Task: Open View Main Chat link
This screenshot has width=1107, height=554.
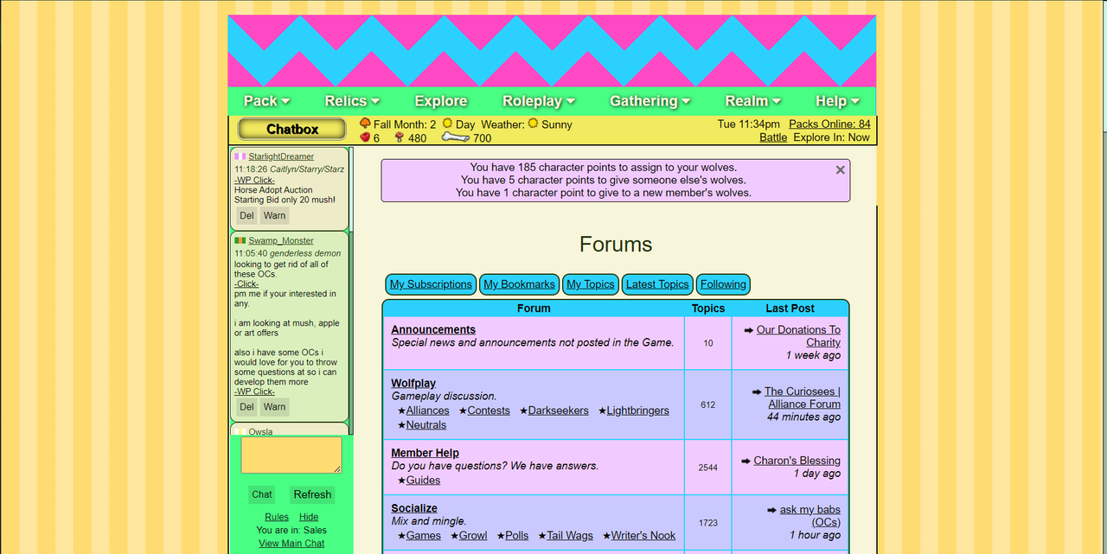Action: 291,544
